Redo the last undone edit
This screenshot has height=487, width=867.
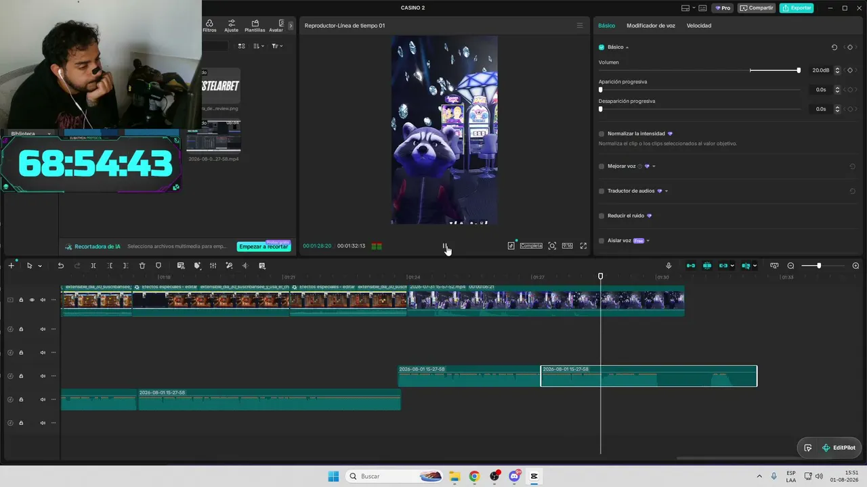[77, 266]
